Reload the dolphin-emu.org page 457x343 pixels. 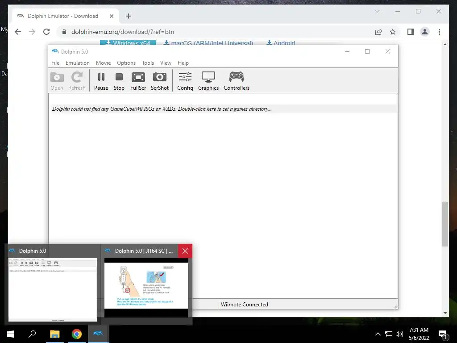coord(46,32)
